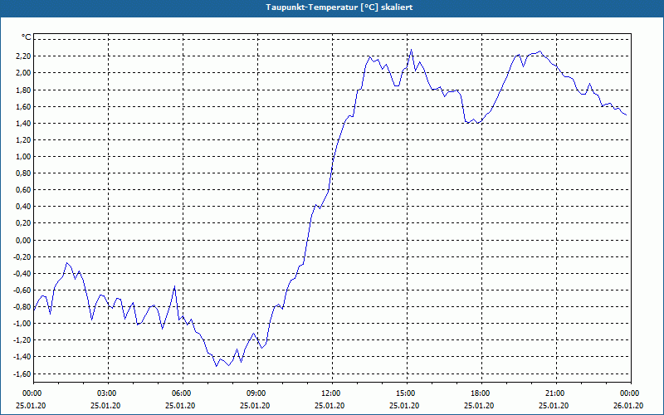Click the positive 1,00 y-axis label

tap(24, 157)
